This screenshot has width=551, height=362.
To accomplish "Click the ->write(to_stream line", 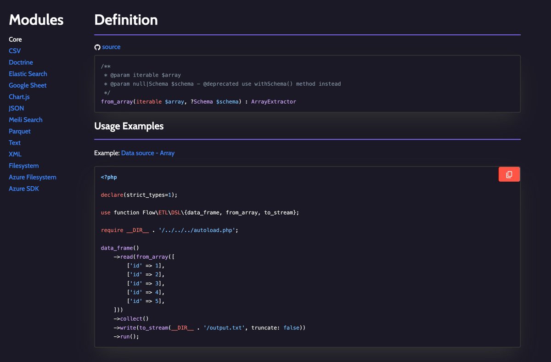I will pos(210,328).
